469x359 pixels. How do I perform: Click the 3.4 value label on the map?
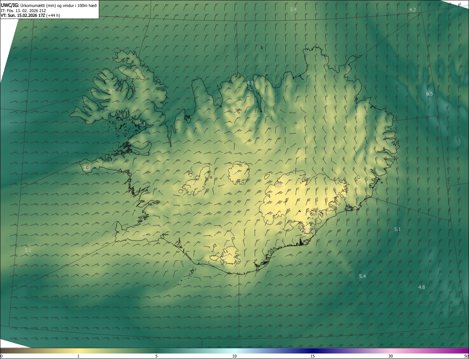[293, 9]
